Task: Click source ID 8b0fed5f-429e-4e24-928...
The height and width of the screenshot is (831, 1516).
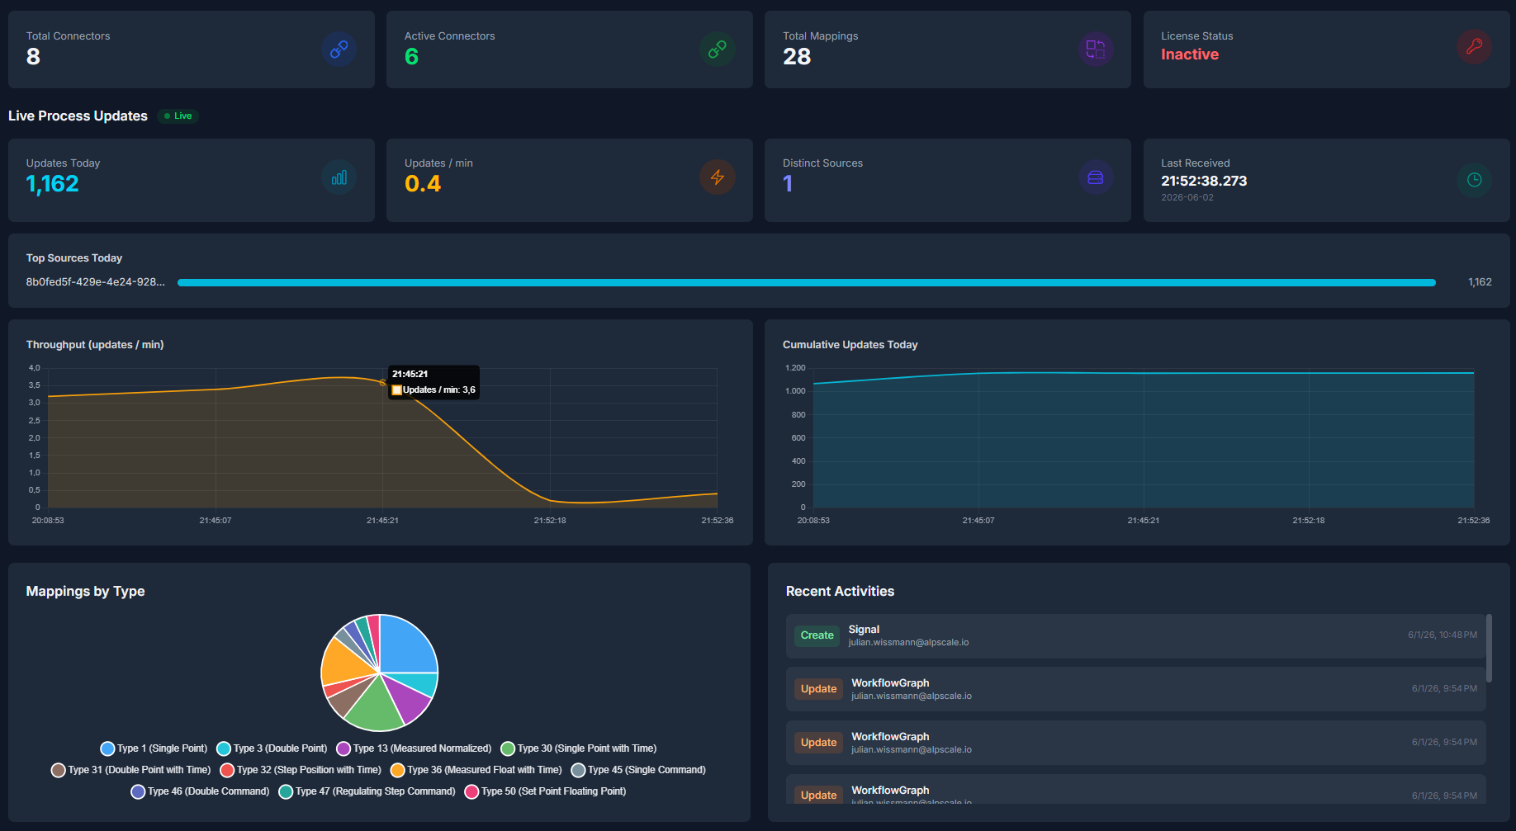Action: coord(95,282)
